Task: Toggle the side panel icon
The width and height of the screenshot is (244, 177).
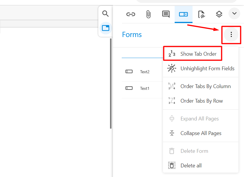Action: pos(106,28)
